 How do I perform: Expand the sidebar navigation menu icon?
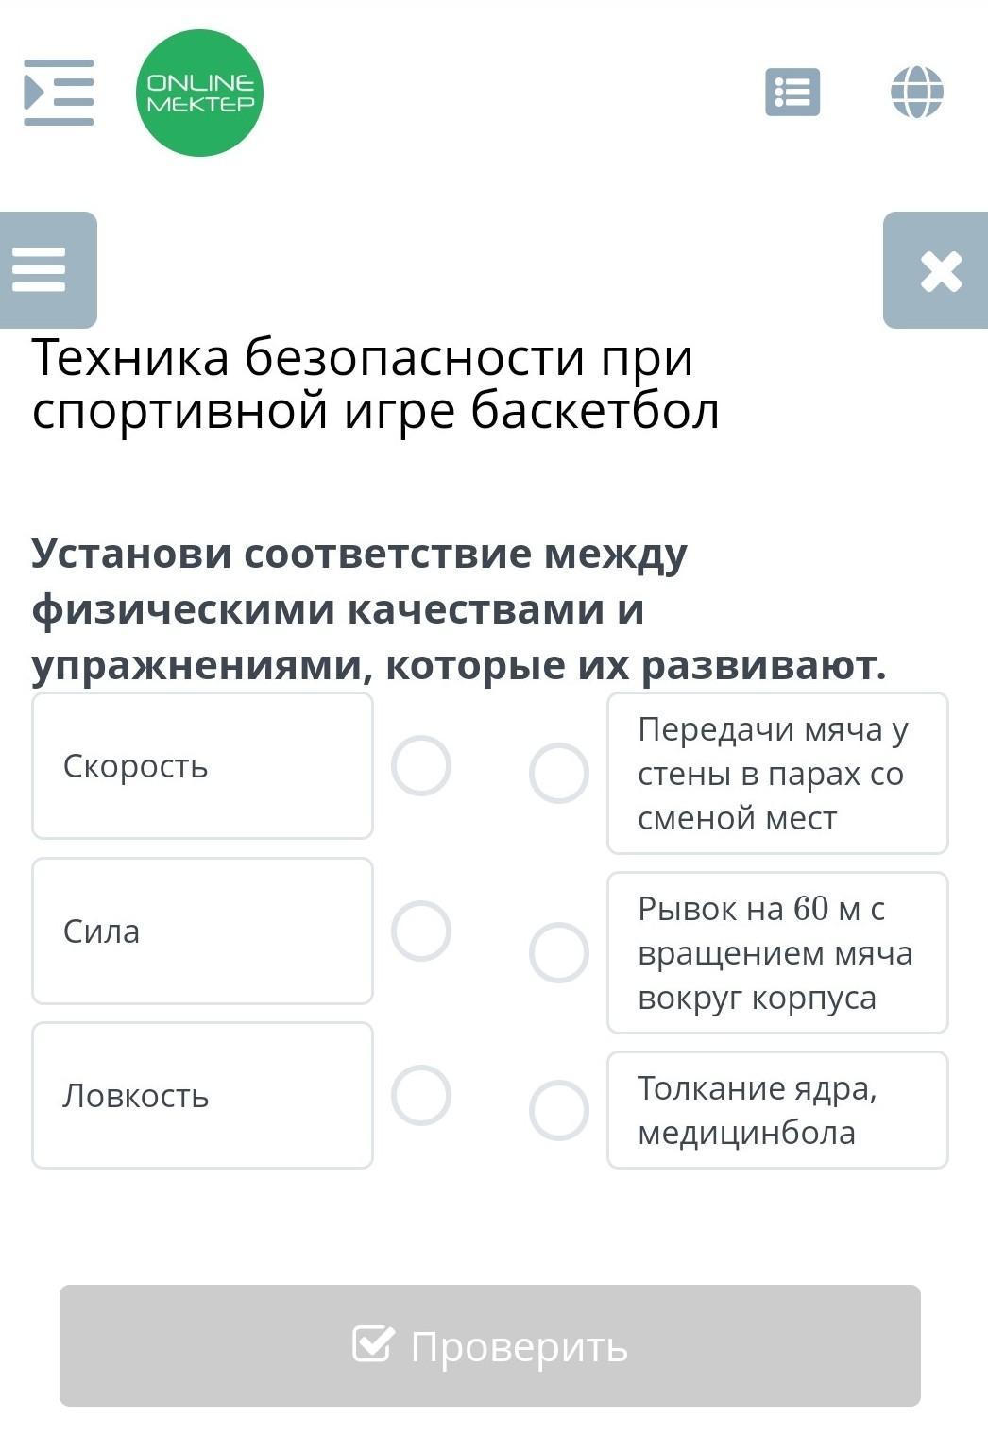coord(59,93)
